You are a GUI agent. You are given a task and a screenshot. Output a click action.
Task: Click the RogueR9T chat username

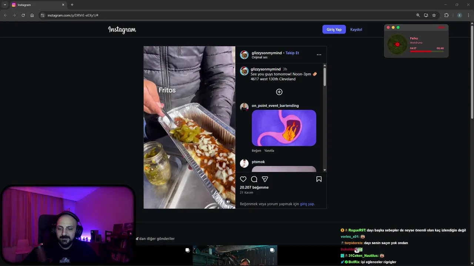pyautogui.click(x=357, y=230)
